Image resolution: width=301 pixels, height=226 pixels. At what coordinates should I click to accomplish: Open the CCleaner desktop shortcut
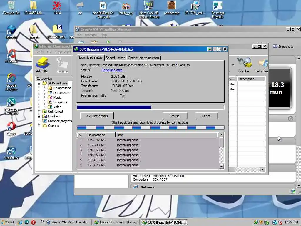[11, 56]
